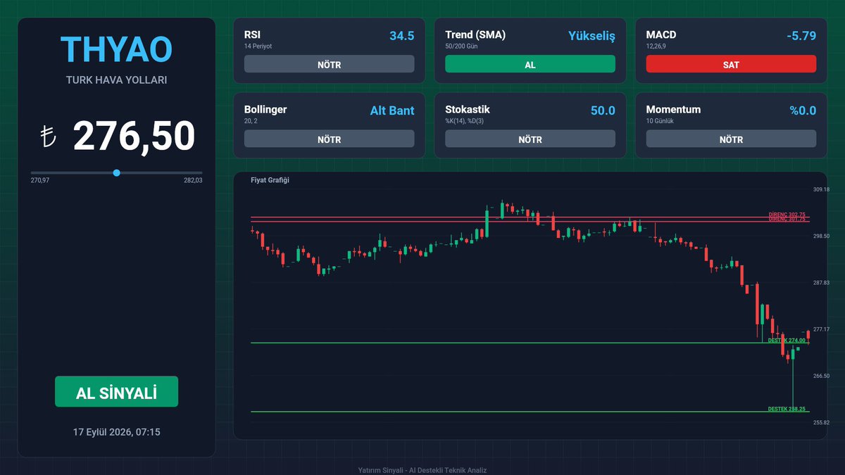Click the RSI indicator title

click(253, 34)
